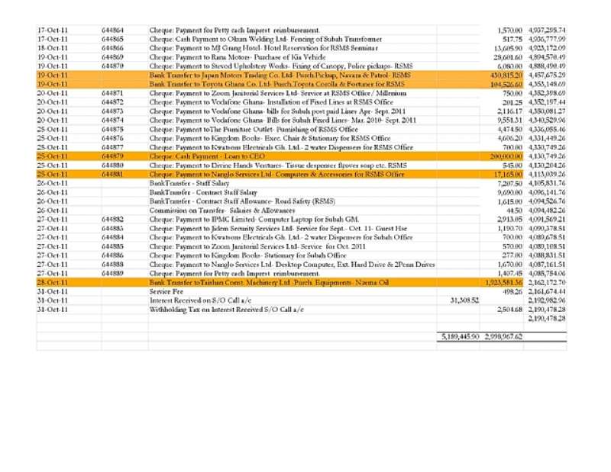Viewport: 611px width, 472px height.
Task: Click the 200,000.00 loan amount cell
Action: click(506, 156)
